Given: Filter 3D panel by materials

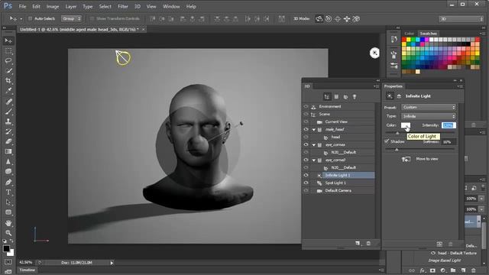Looking at the screenshot, I should pyautogui.click(x=345, y=97).
